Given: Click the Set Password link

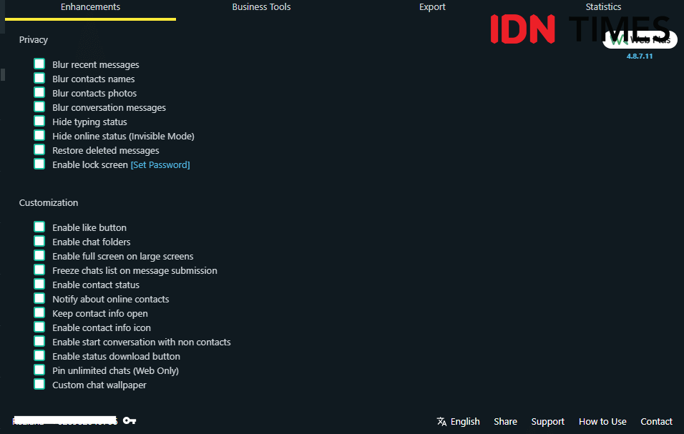Looking at the screenshot, I should (160, 165).
